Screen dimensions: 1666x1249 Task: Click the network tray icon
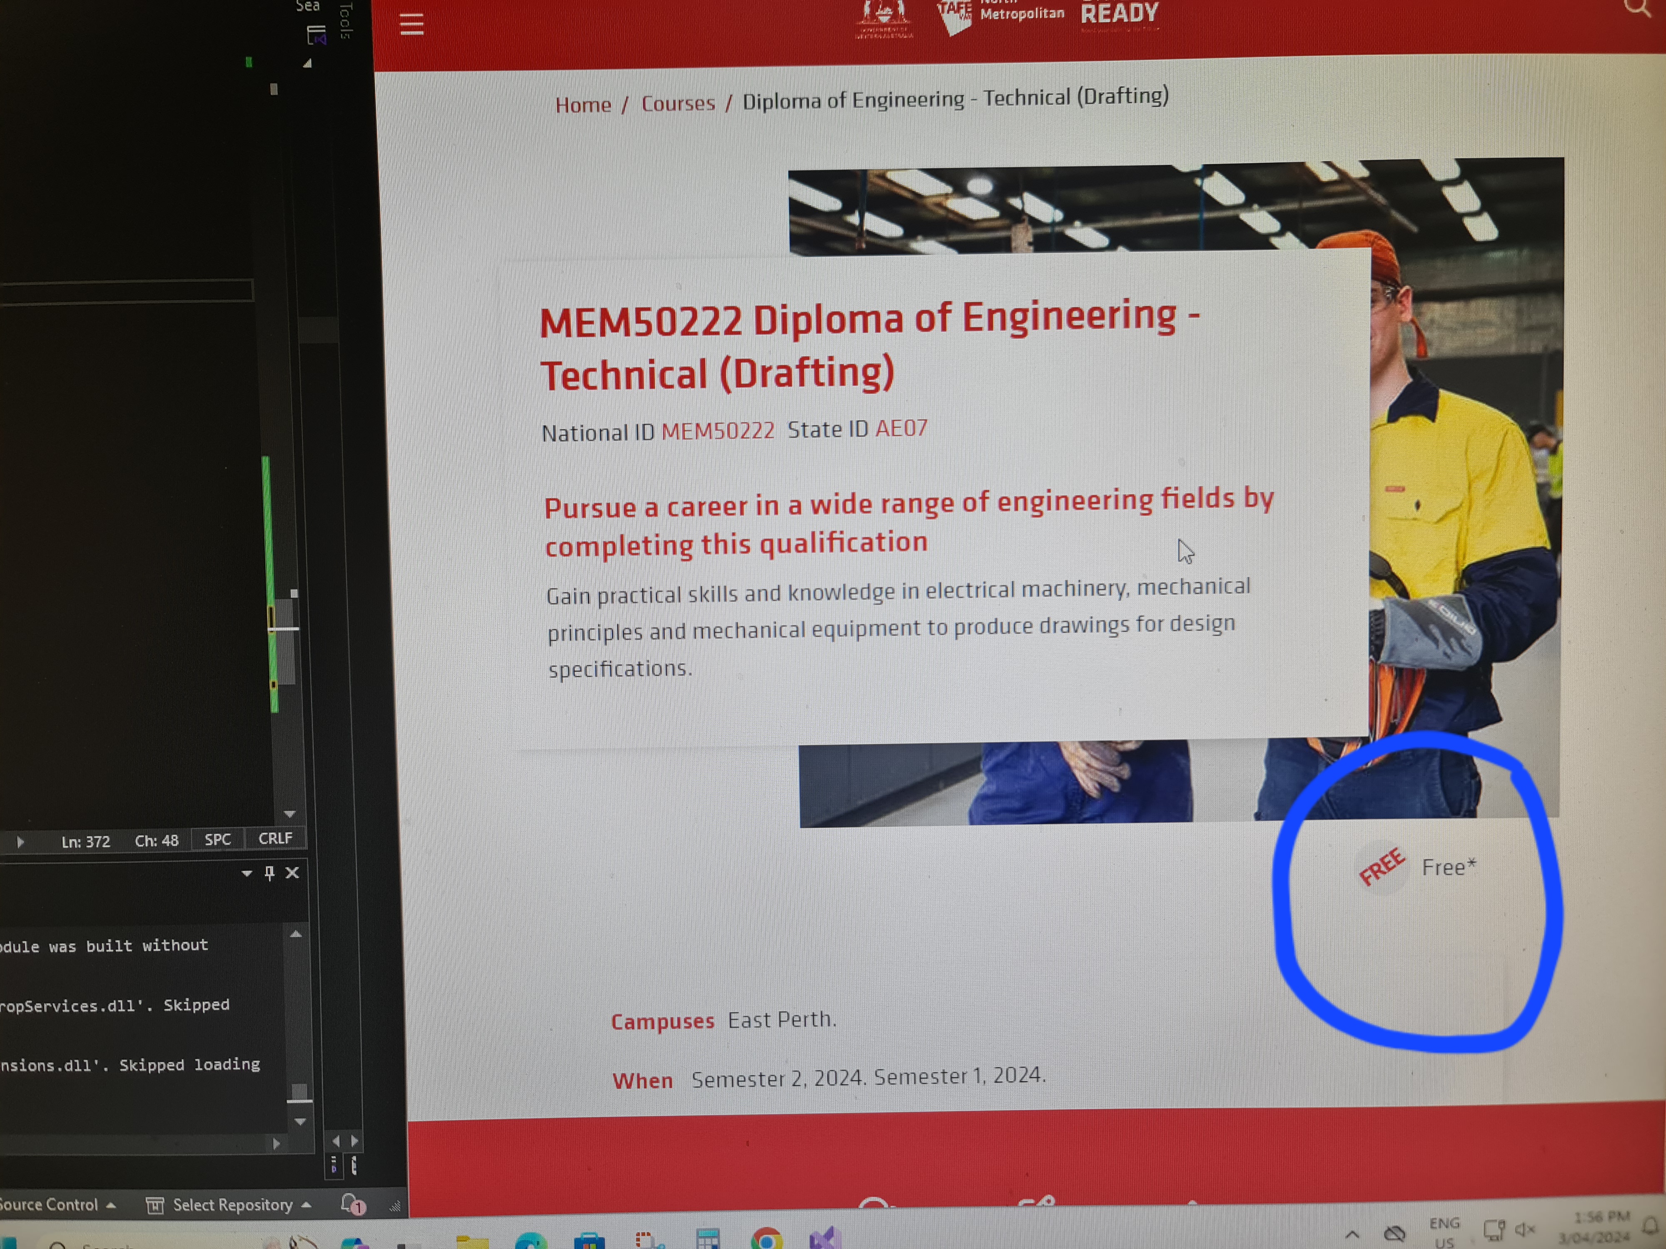[x=1494, y=1230]
